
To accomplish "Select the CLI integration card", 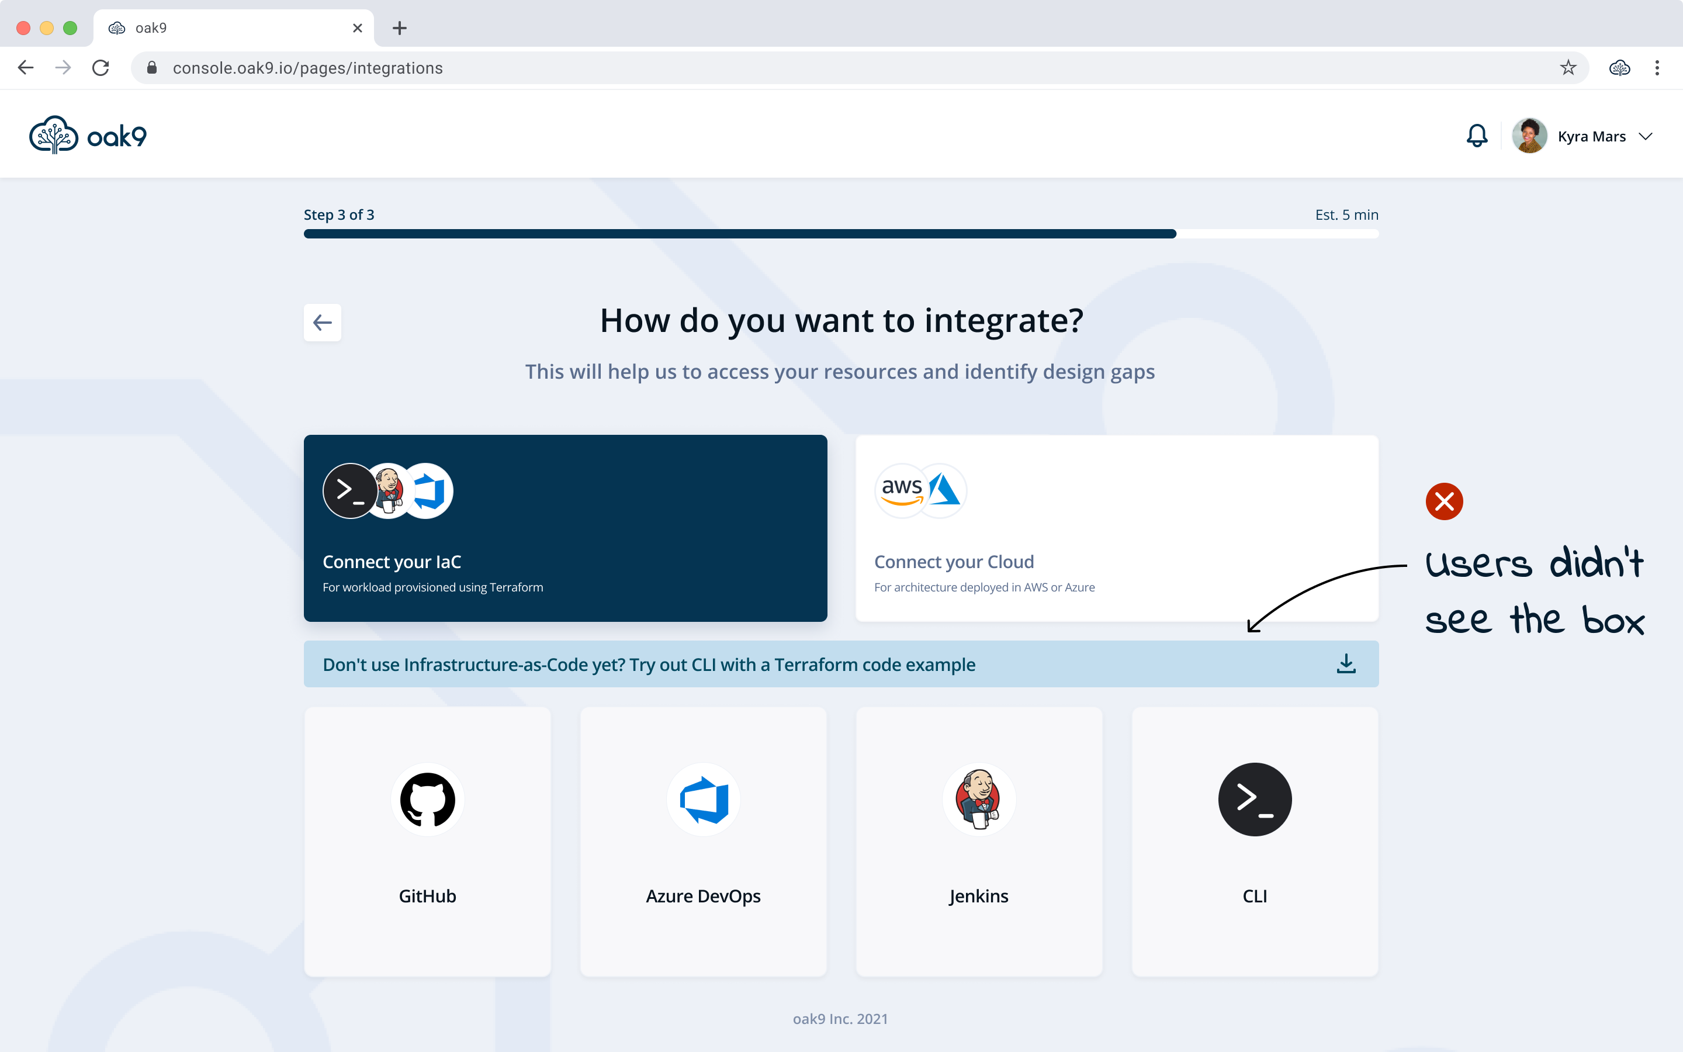I will (x=1255, y=841).
